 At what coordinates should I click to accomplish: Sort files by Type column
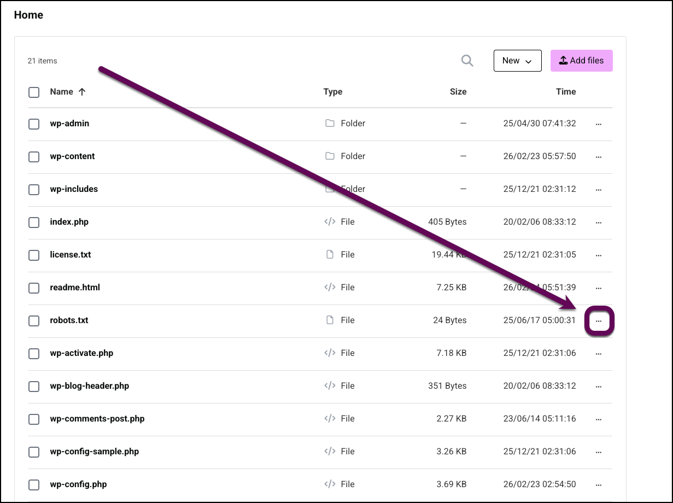332,92
